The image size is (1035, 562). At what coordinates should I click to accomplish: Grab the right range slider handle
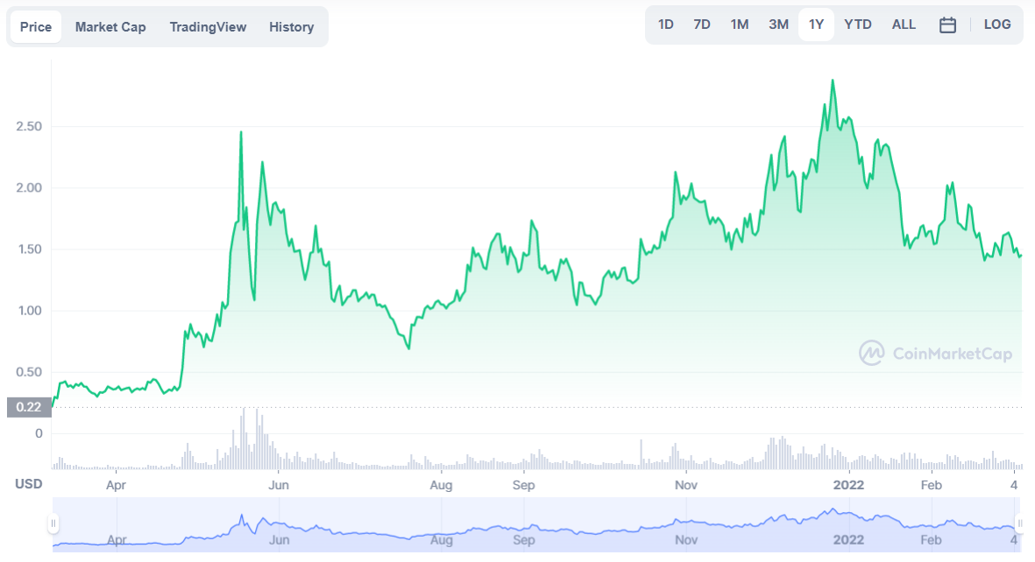[x=1020, y=523]
